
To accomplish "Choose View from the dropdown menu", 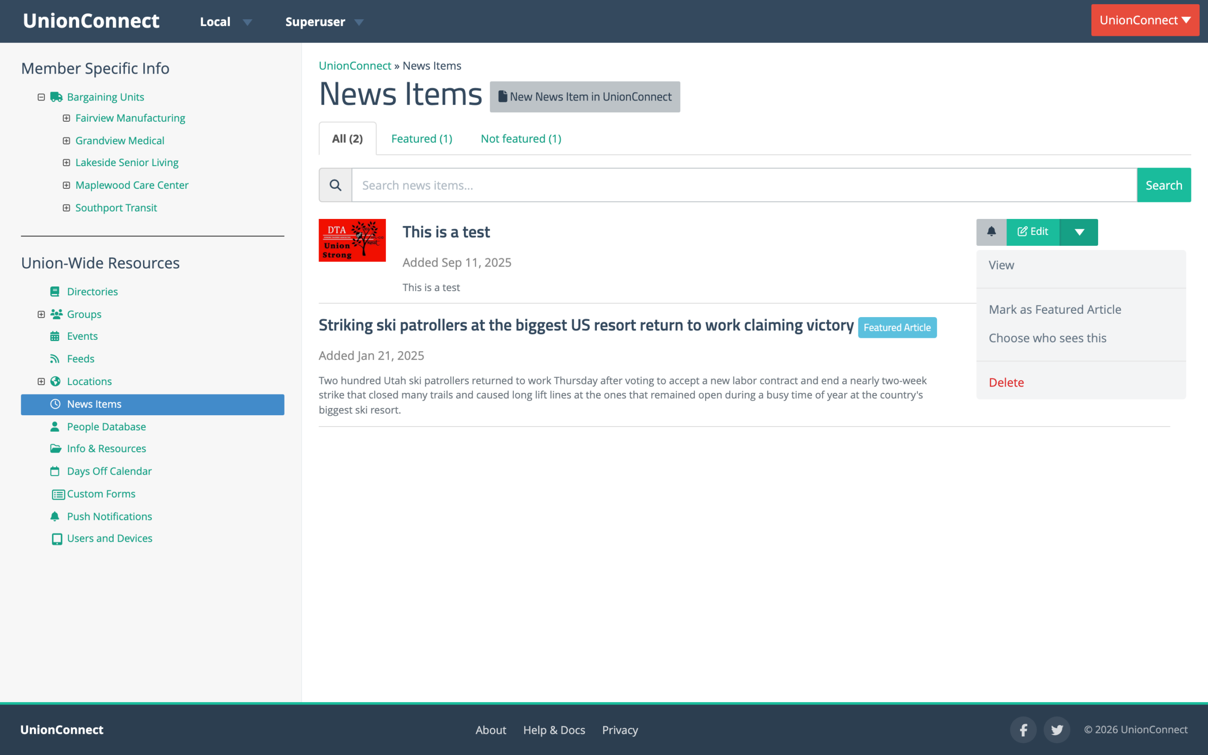I will (x=1081, y=265).
